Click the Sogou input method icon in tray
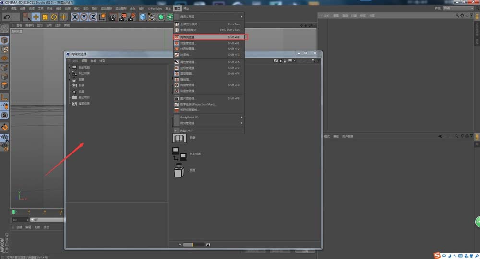The width and height of the screenshot is (480, 259). click(x=437, y=256)
